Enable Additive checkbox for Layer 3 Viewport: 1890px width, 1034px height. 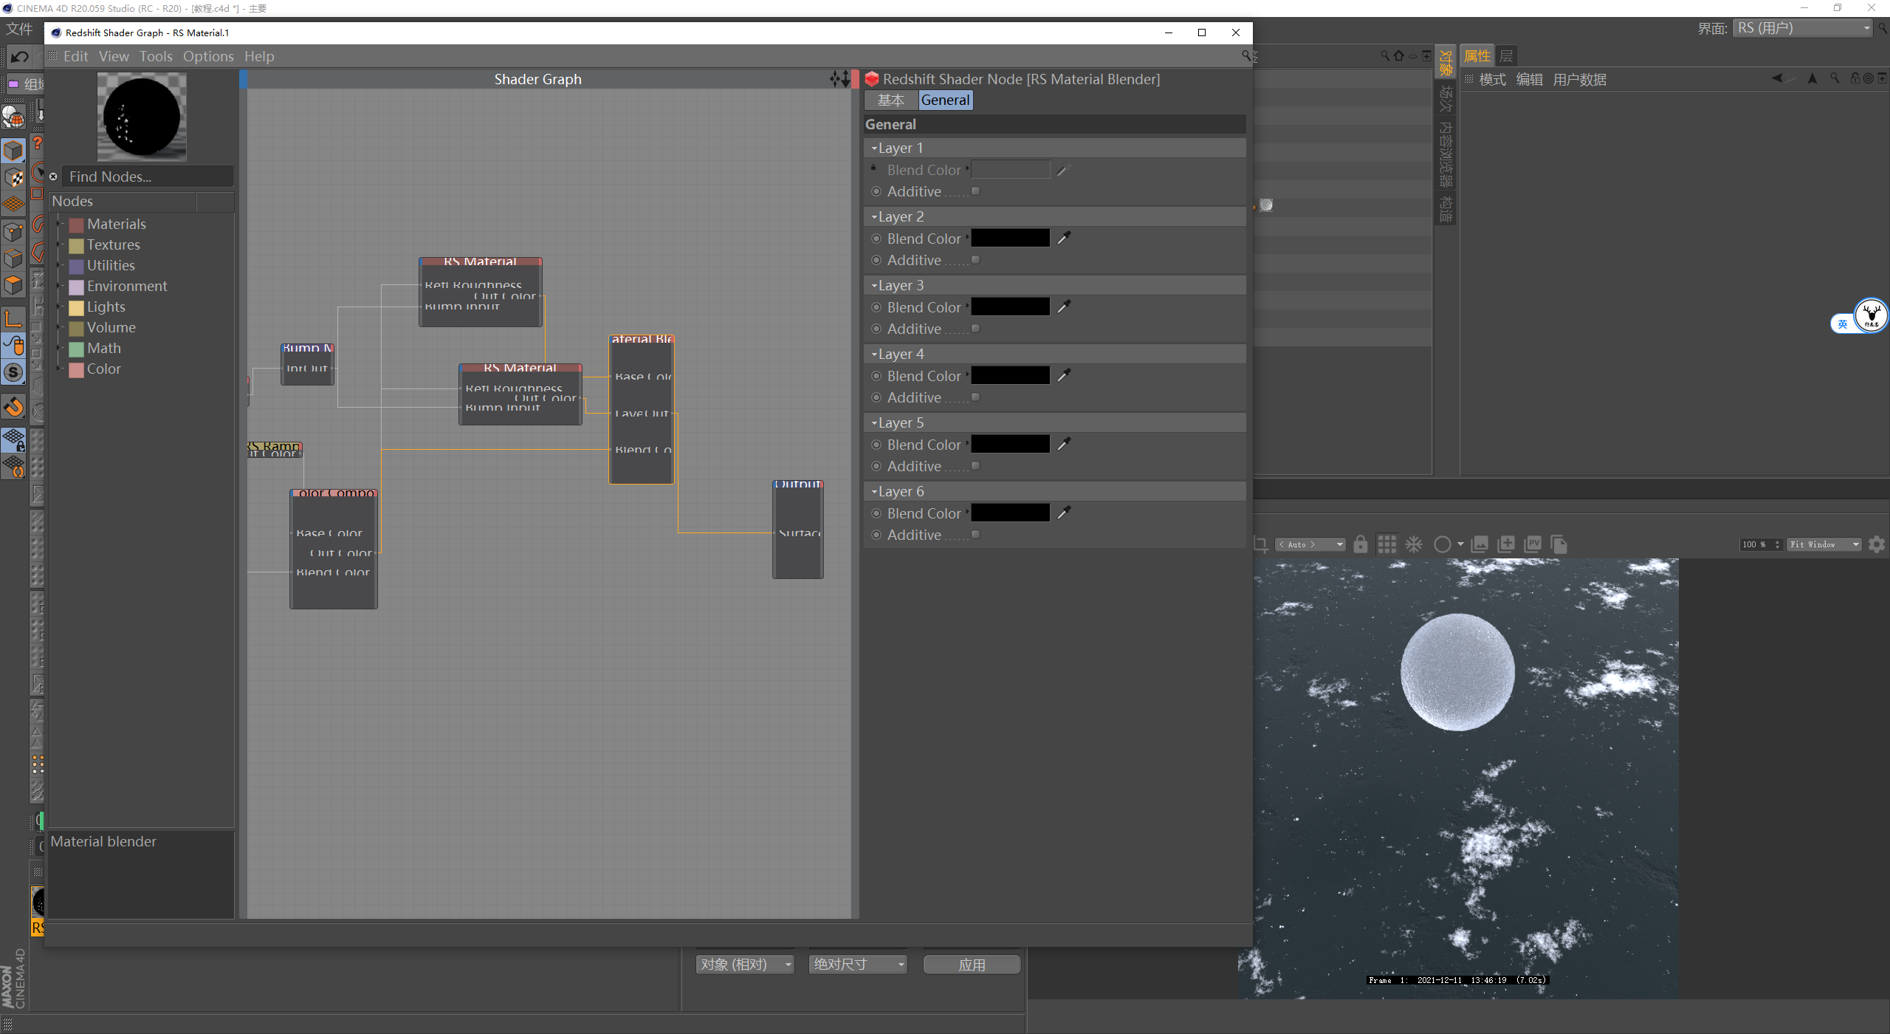[x=975, y=329]
